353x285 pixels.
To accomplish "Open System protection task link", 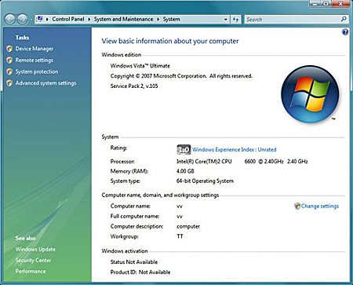I will coord(37,71).
